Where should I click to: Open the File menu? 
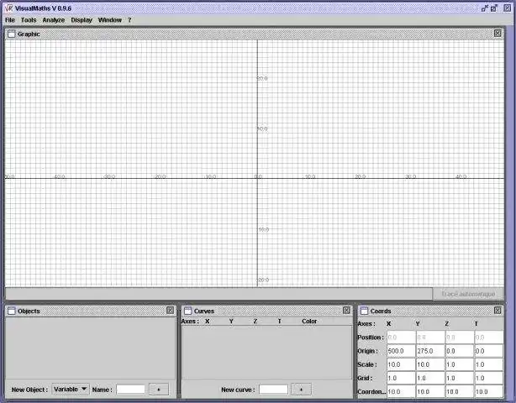click(x=10, y=20)
